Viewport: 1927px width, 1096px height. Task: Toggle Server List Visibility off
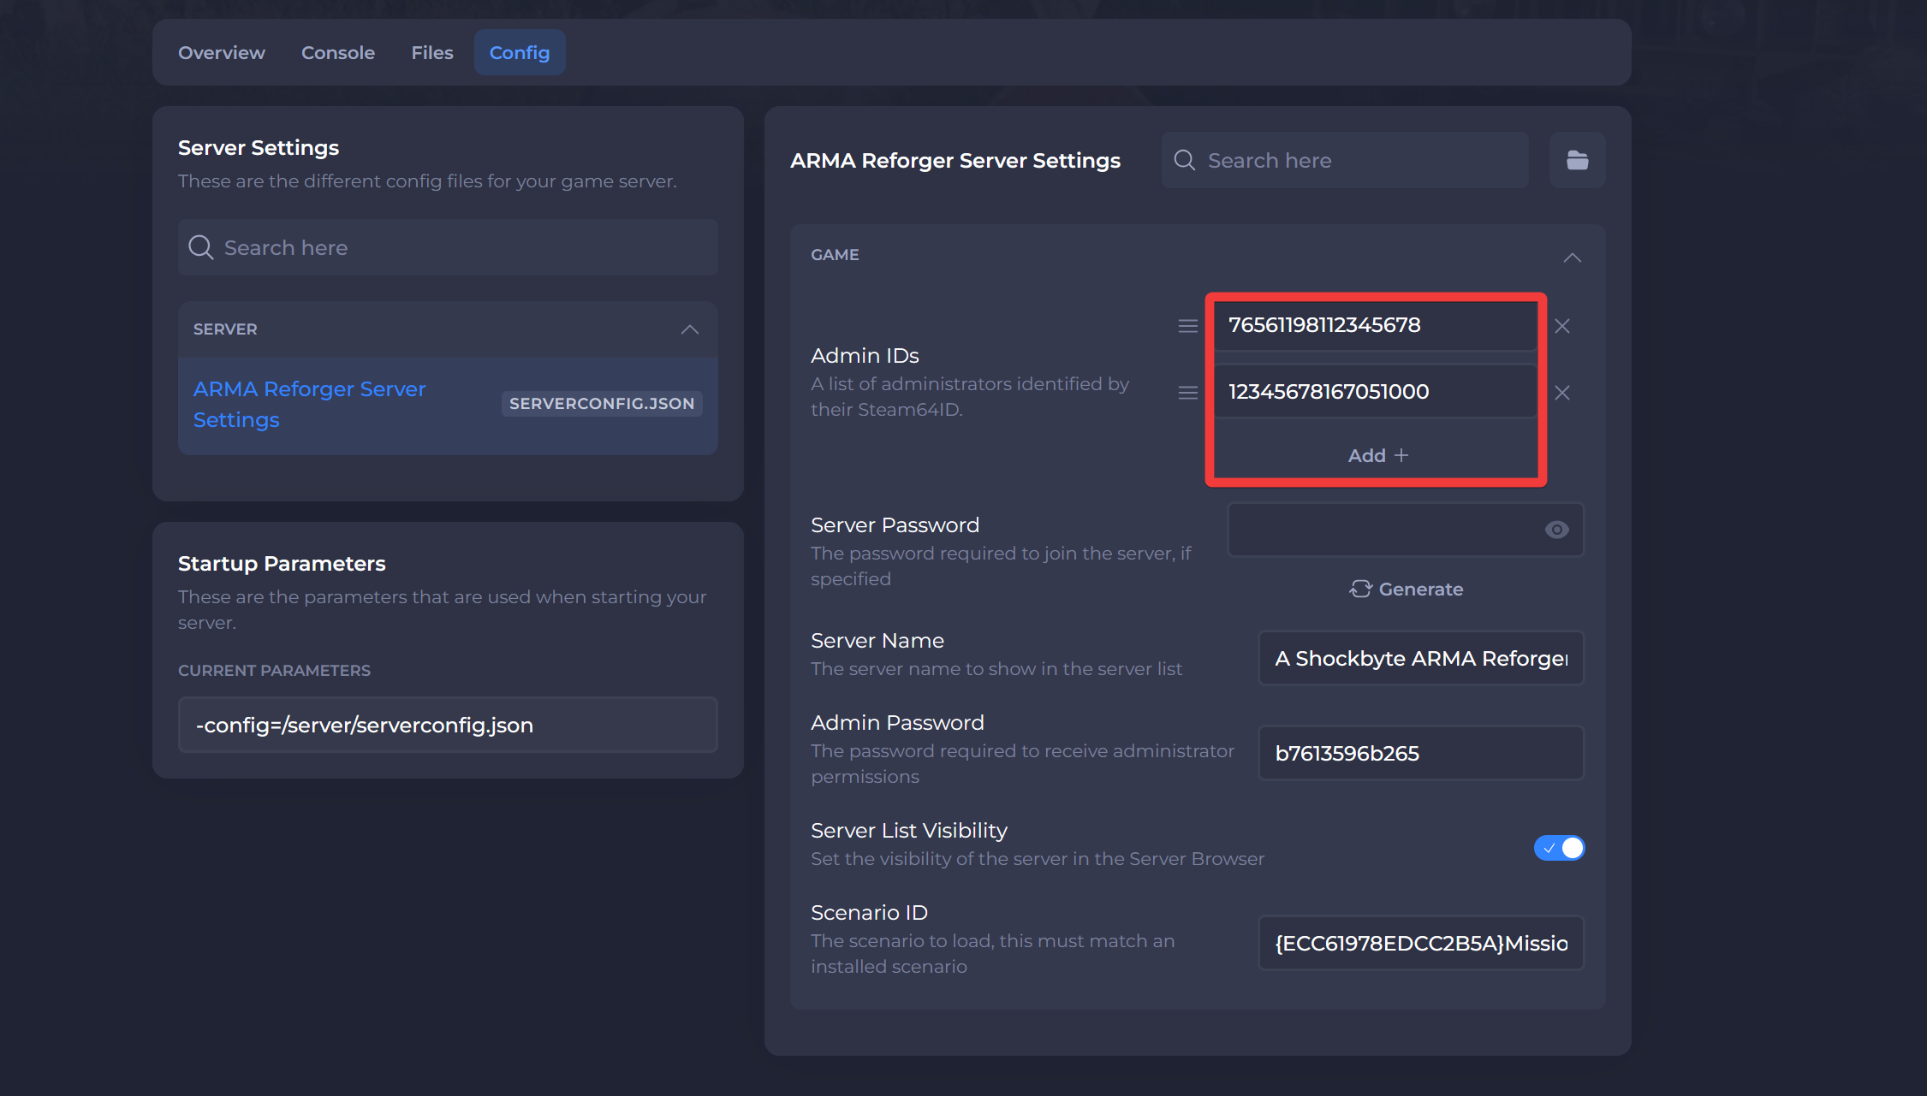pyautogui.click(x=1559, y=848)
